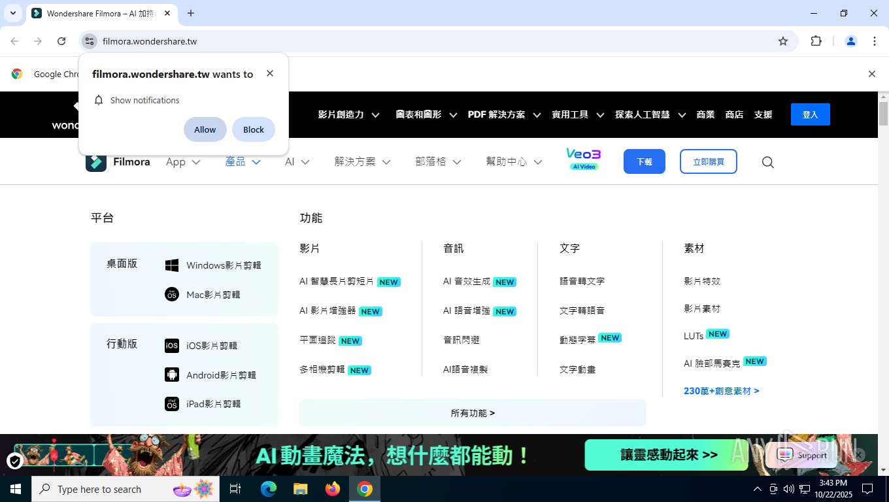Reload the page
This screenshot has width=889, height=502.
click(61, 41)
